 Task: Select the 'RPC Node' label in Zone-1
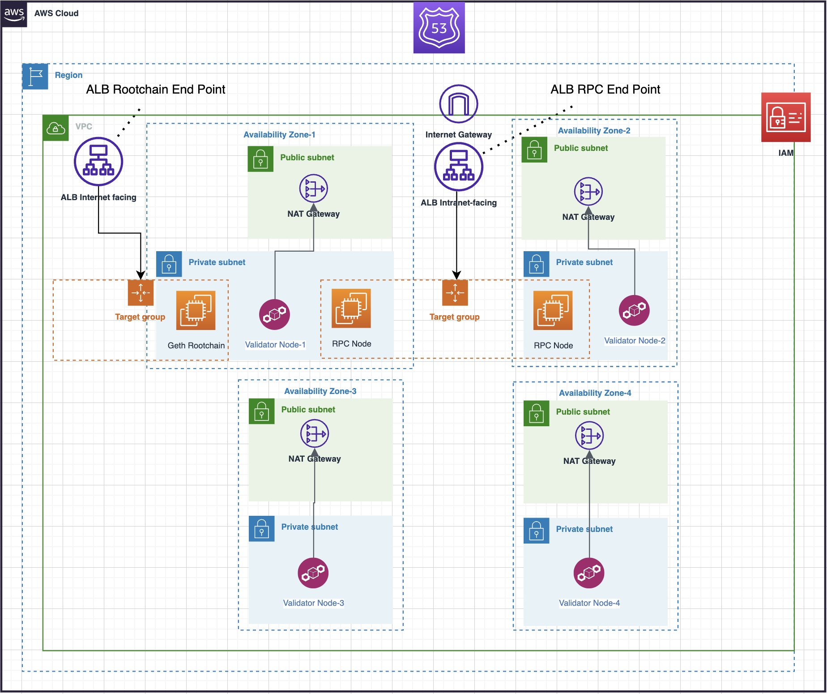[351, 344]
